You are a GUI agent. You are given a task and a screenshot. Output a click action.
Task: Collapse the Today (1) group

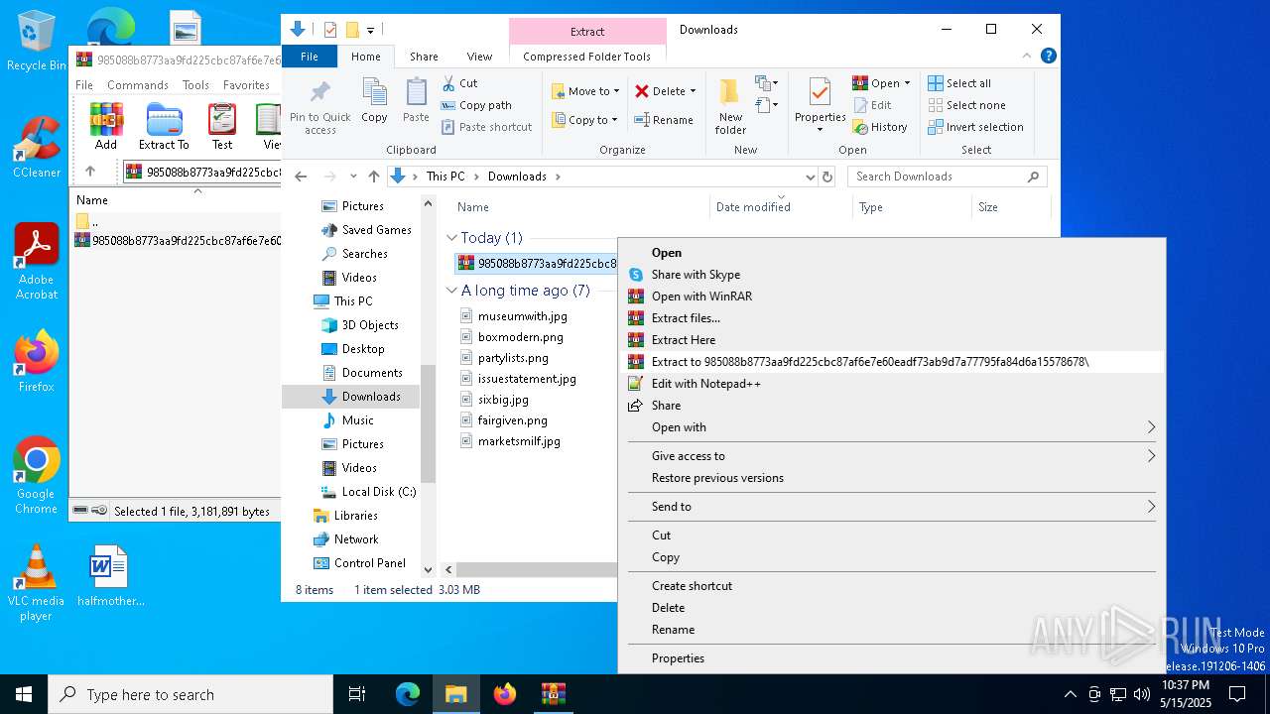[x=452, y=238]
